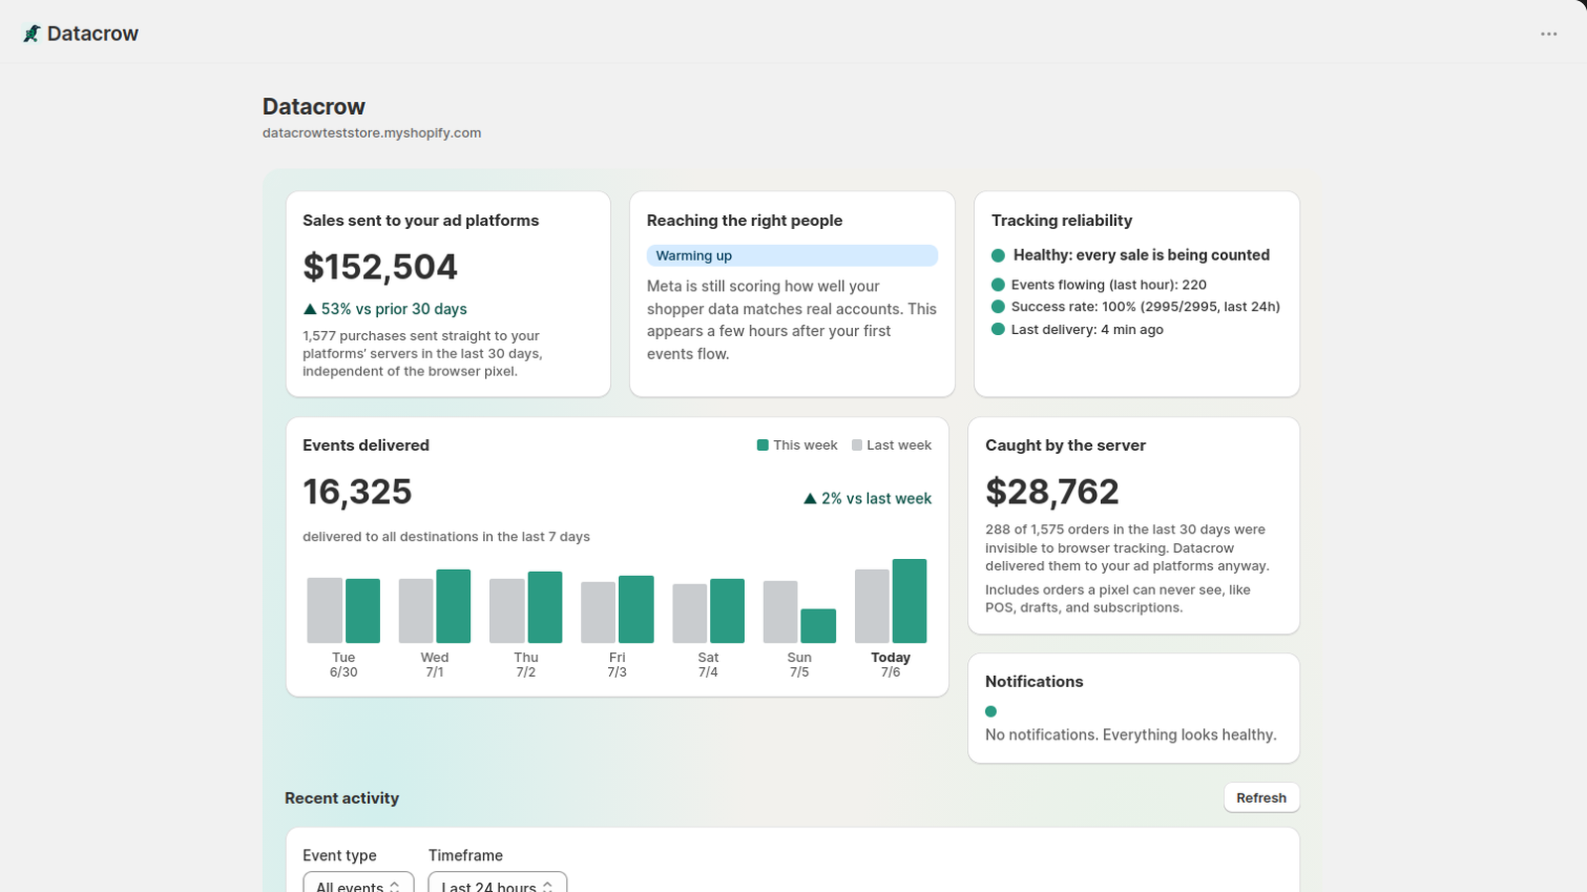Click the Success rate green dot
Image resolution: width=1587 pixels, height=892 pixels.
(x=998, y=307)
